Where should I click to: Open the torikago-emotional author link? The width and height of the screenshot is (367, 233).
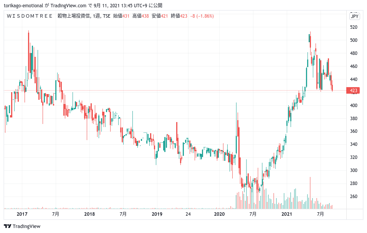coord(23,5)
